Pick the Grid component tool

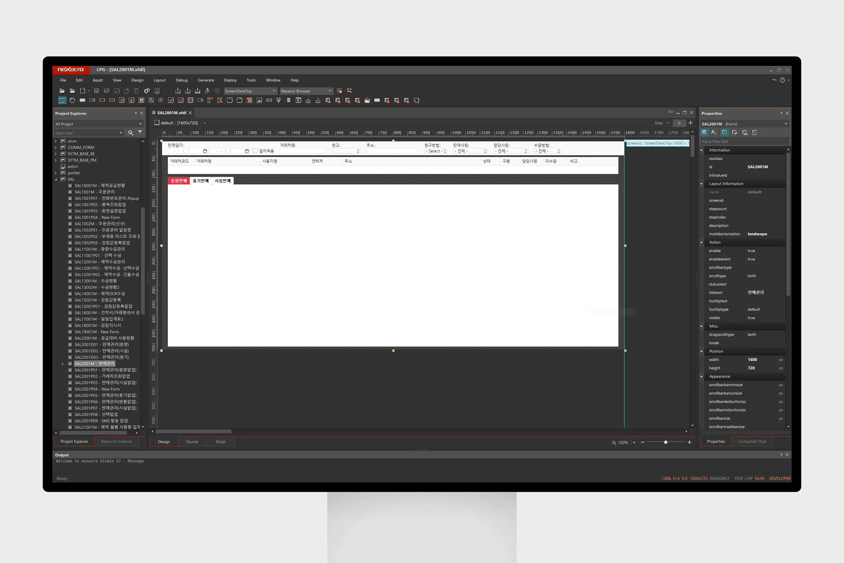point(190,100)
